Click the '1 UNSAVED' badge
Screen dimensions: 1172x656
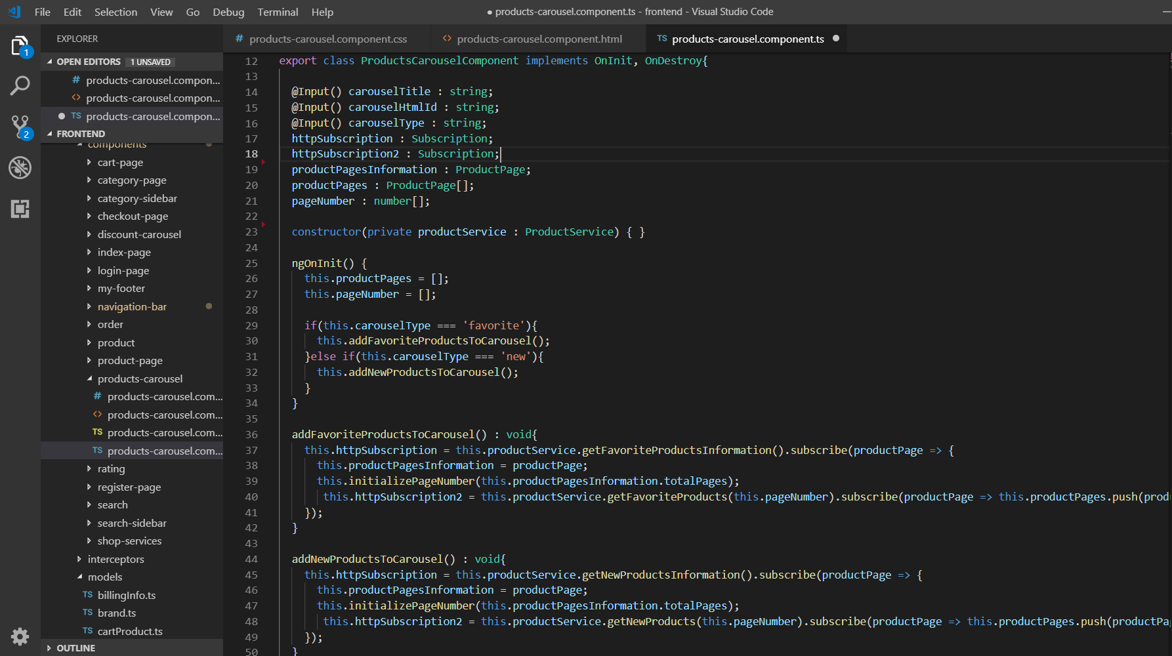(x=150, y=62)
